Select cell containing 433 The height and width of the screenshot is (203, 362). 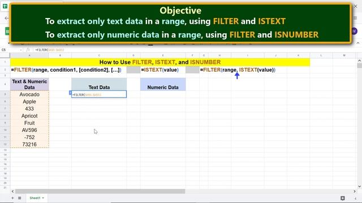point(29,109)
